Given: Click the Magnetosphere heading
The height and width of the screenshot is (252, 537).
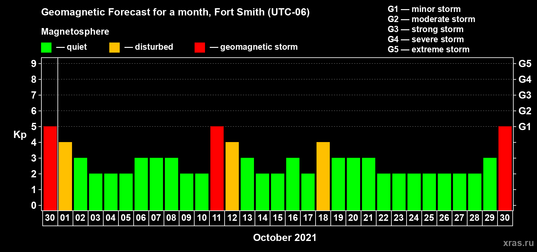Looking at the screenshot, I should point(75,31).
